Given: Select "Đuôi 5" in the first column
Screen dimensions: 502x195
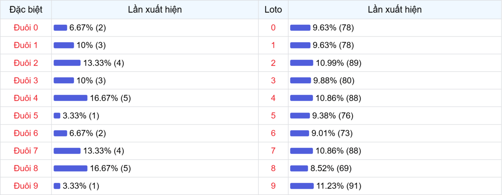Looking at the screenshot, I should 26,115.
